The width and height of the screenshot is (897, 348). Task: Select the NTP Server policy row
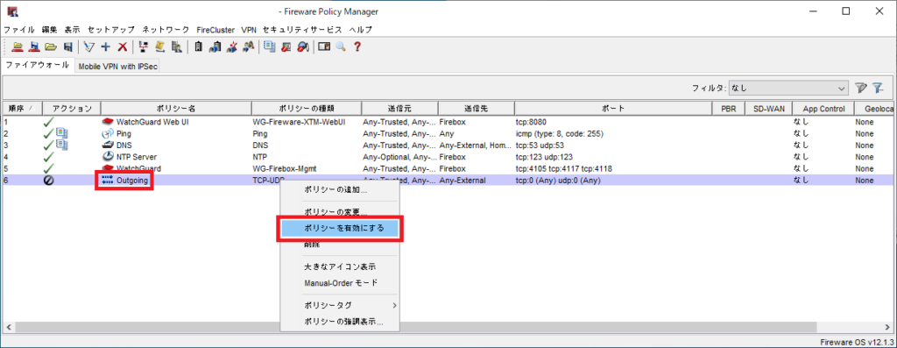[448, 157]
